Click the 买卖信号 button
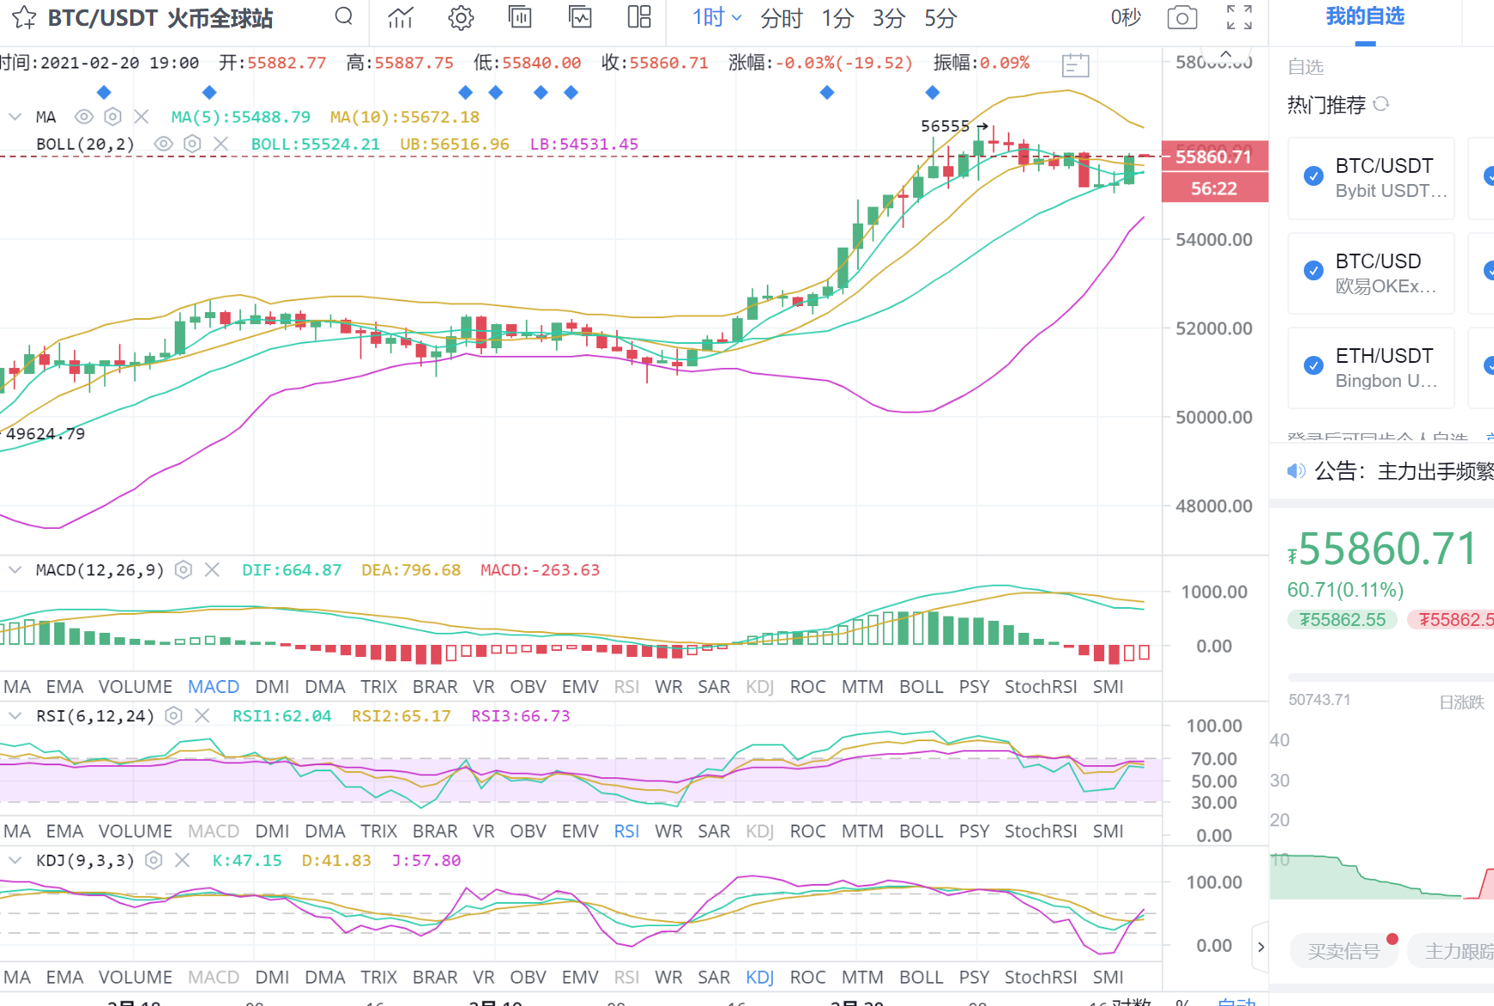This screenshot has width=1494, height=1006. 1343,951
